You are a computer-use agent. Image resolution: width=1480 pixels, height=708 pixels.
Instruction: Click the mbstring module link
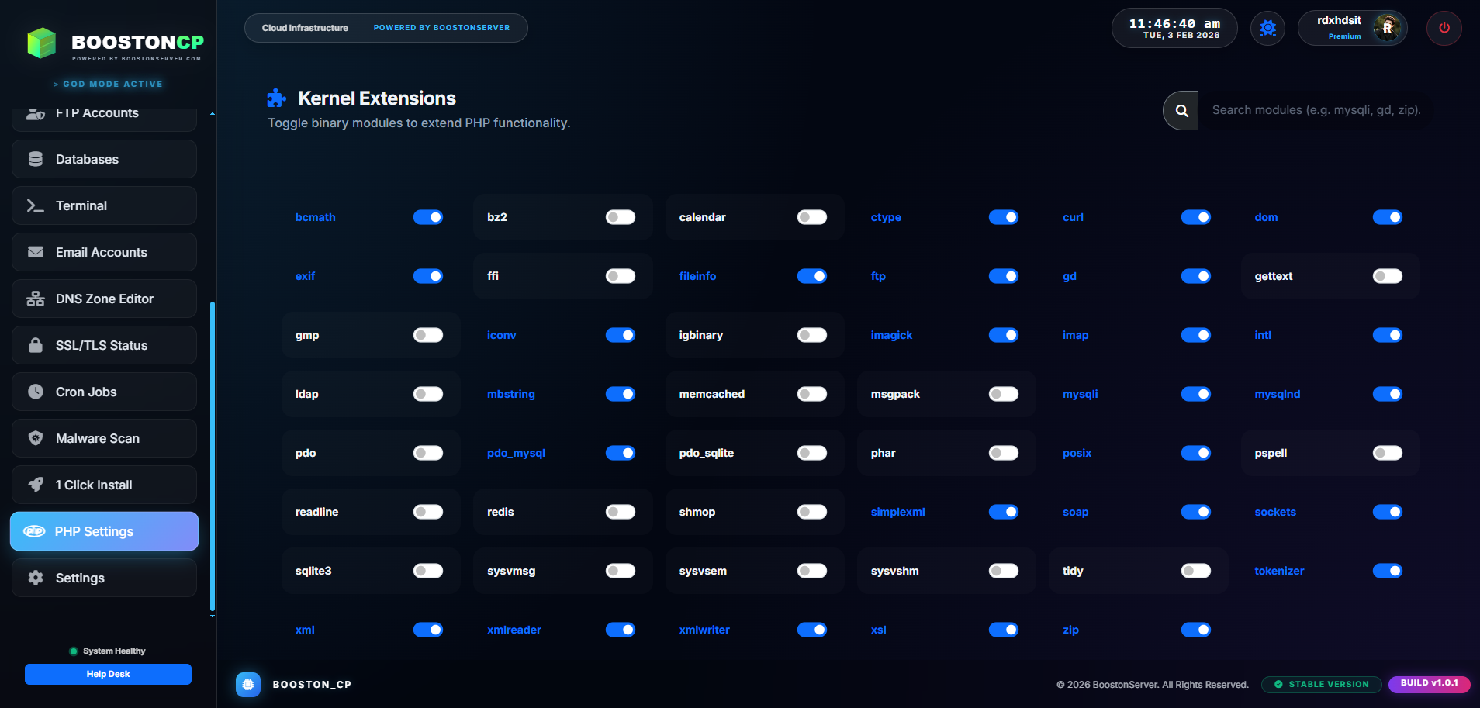(x=510, y=394)
